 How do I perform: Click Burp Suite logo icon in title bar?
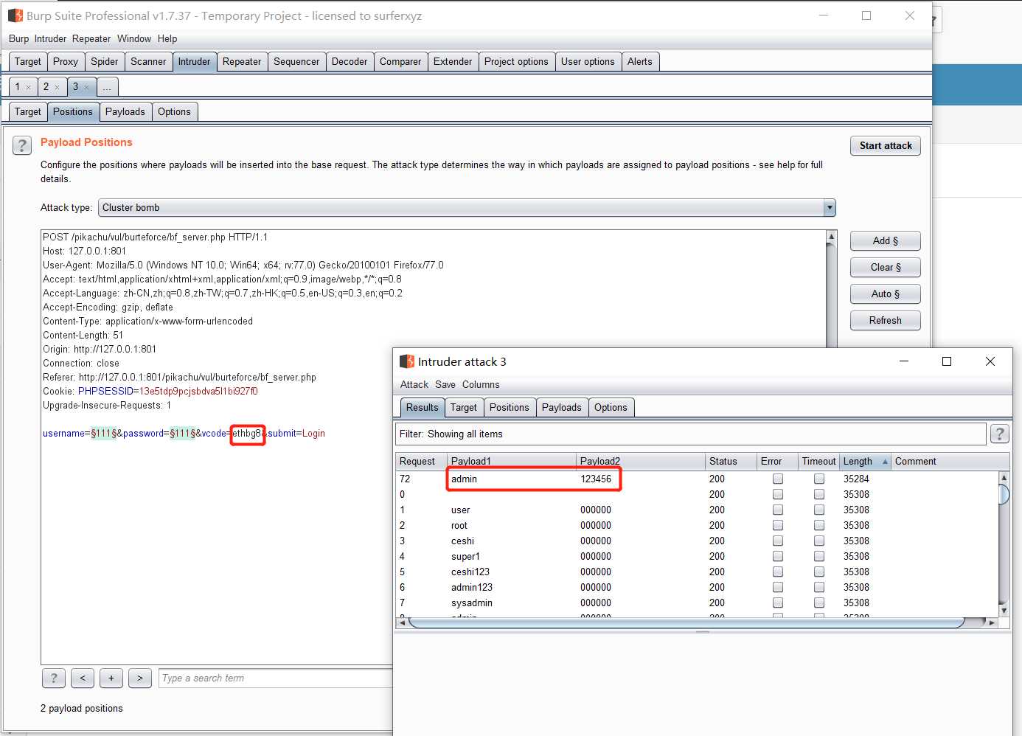tap(15, 15)
